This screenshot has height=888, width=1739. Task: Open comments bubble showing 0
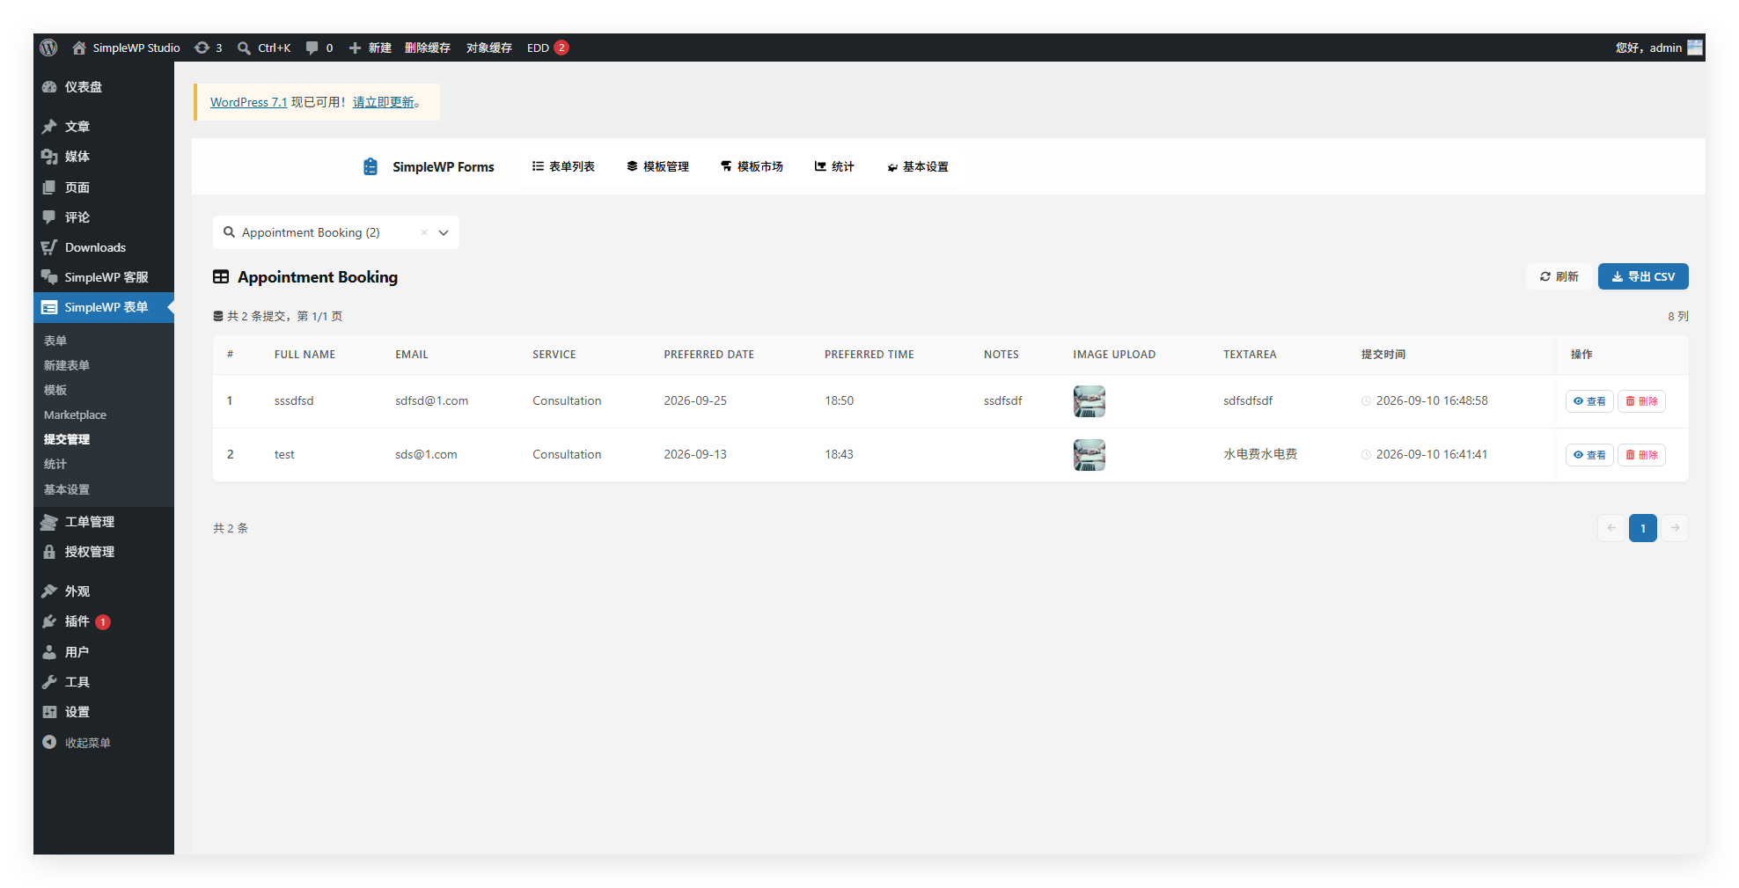(x=319, y=48)
